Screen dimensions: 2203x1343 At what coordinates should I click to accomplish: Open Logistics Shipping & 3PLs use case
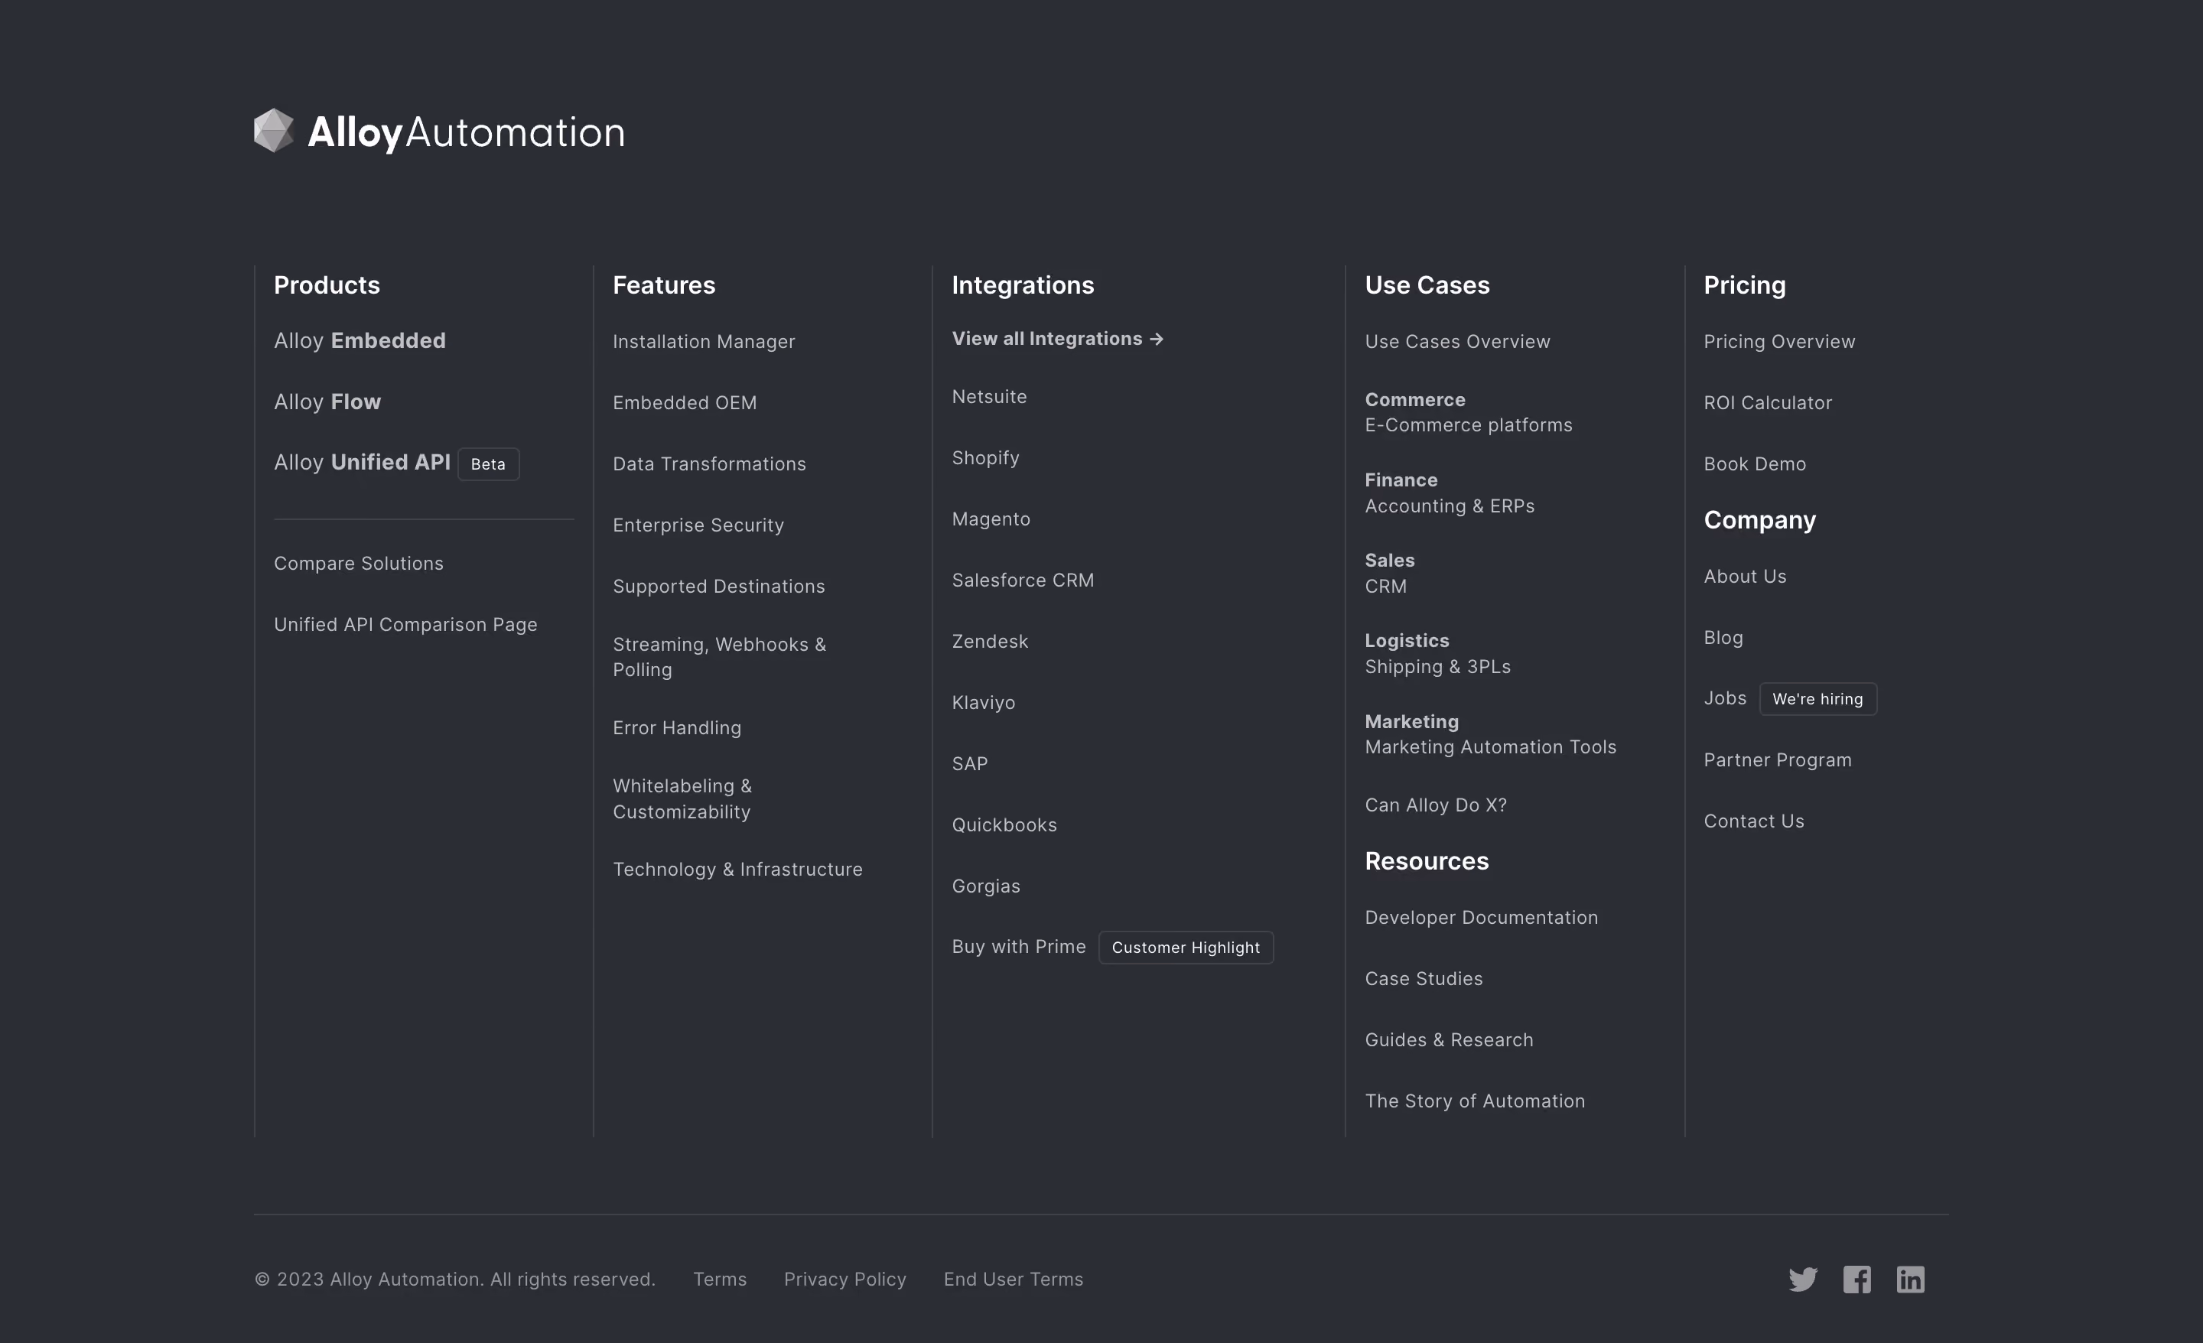1437,654
